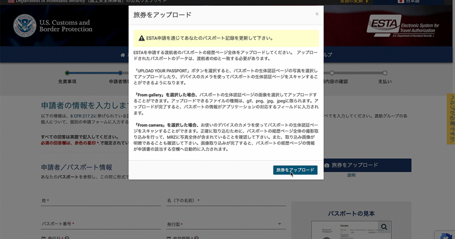Focus the パスポート番号 input field
The image size is (455, 239).
click(100, 224)
